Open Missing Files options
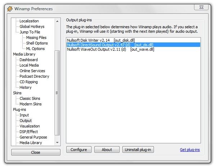This screenshot has width=216, height=167. (x=36, y=37)
